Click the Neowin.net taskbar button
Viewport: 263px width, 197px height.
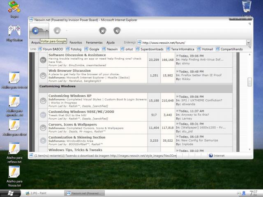(x=85, y=193)
